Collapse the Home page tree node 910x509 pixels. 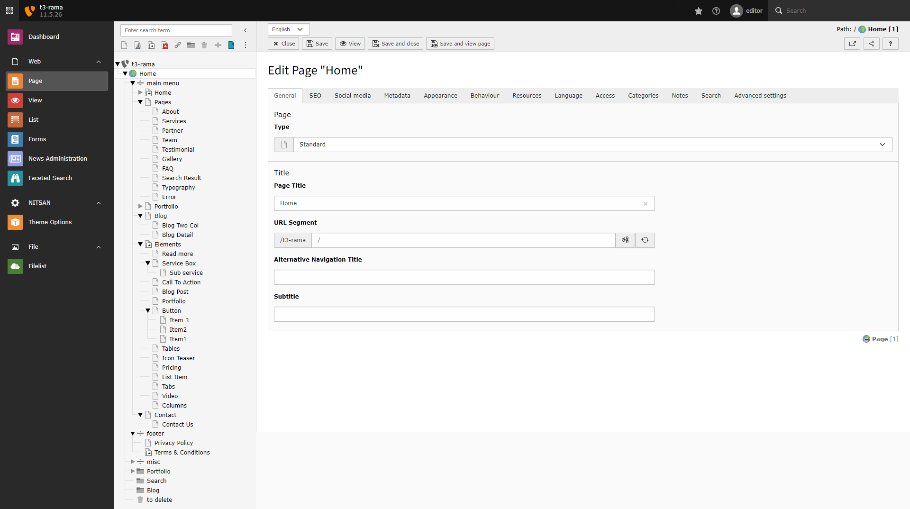coord(125,73)
